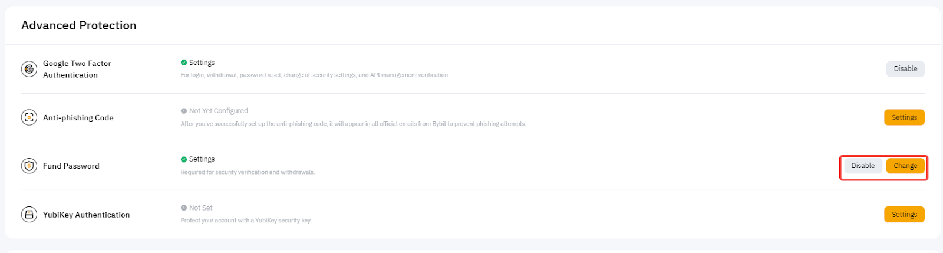Screen dimensions: 943x253
Task: Click the Not Yet Configured status text
Action: 218,111
